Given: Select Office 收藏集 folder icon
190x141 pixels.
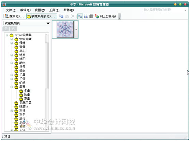Looking at the screenshot, I should [12, 35].
